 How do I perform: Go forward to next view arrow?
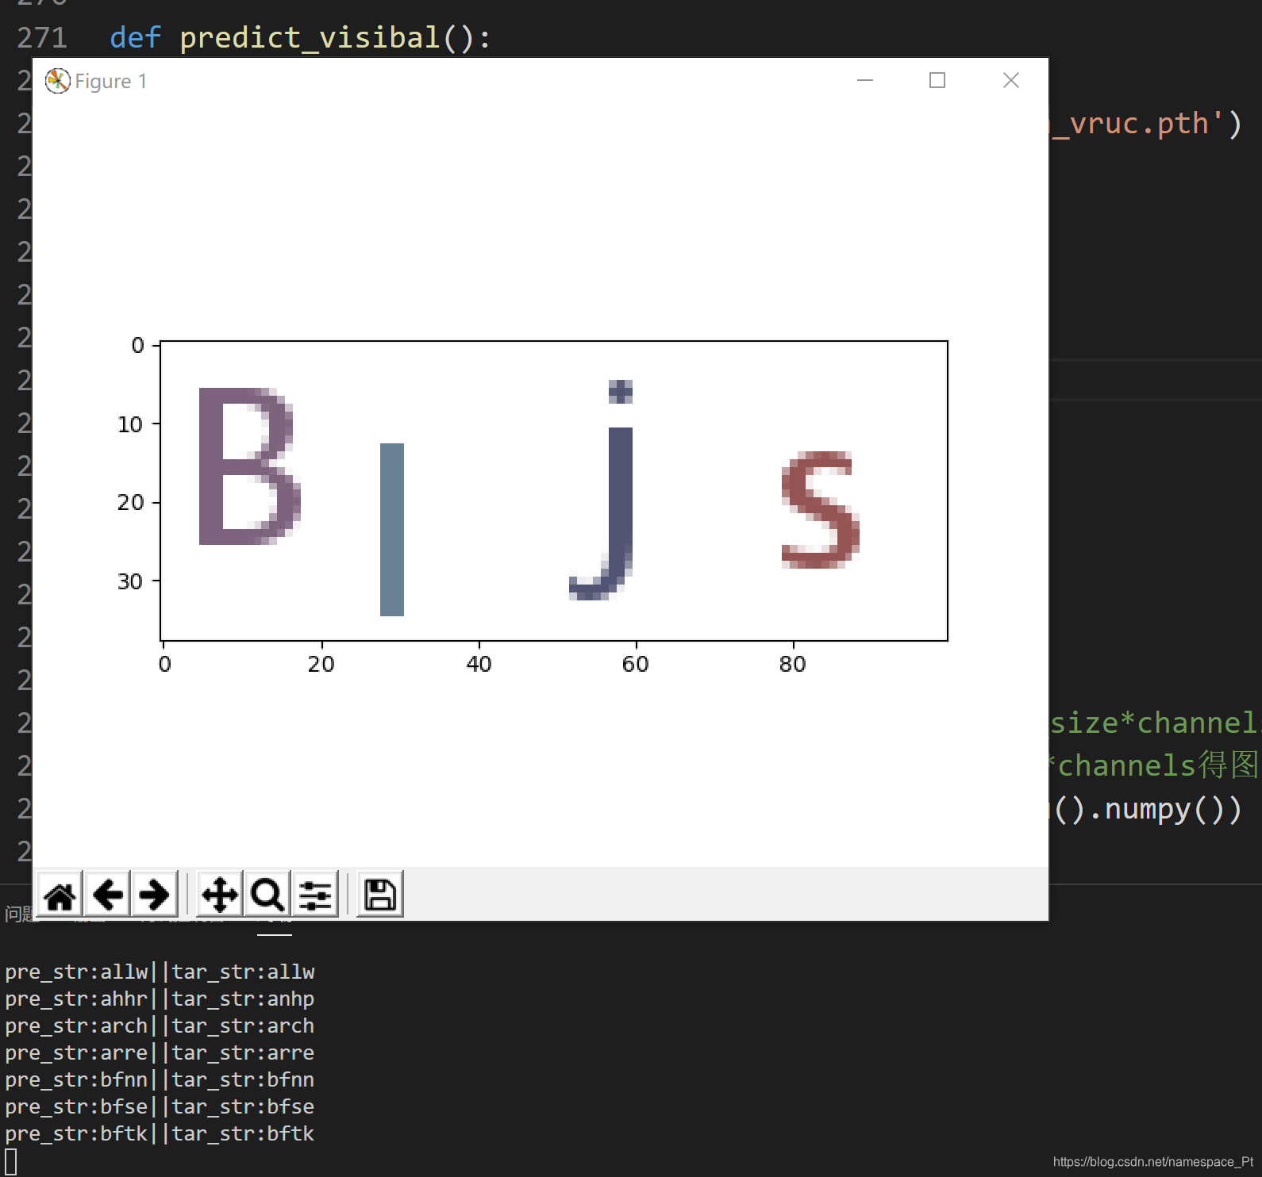tap(154, 895)
